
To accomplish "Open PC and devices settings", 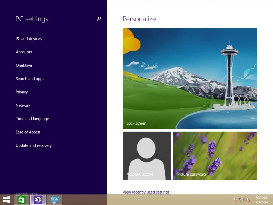I will 29,39.
